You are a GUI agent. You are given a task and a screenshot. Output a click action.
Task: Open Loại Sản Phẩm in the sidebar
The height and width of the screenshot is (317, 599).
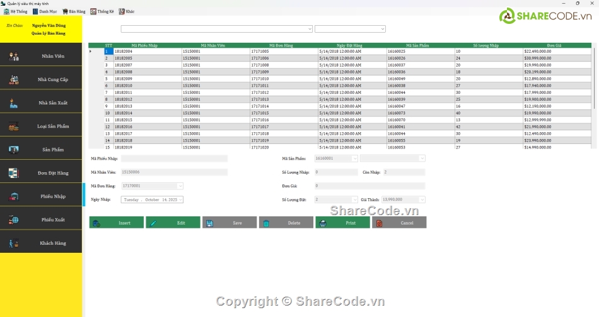click(x=41, y=126)
